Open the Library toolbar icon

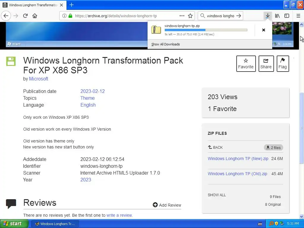[x=277, y=16]
